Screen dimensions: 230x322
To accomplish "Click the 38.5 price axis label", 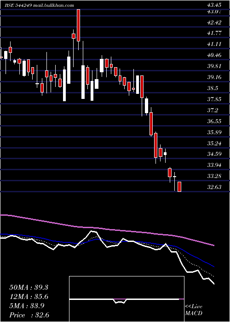I will (213, 88).
